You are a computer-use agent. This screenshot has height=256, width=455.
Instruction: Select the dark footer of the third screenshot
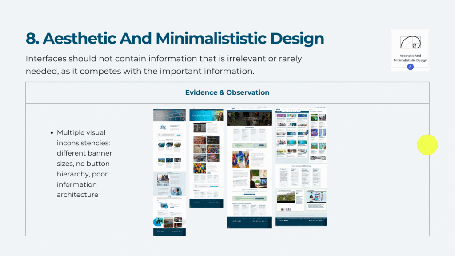point(249,222)
